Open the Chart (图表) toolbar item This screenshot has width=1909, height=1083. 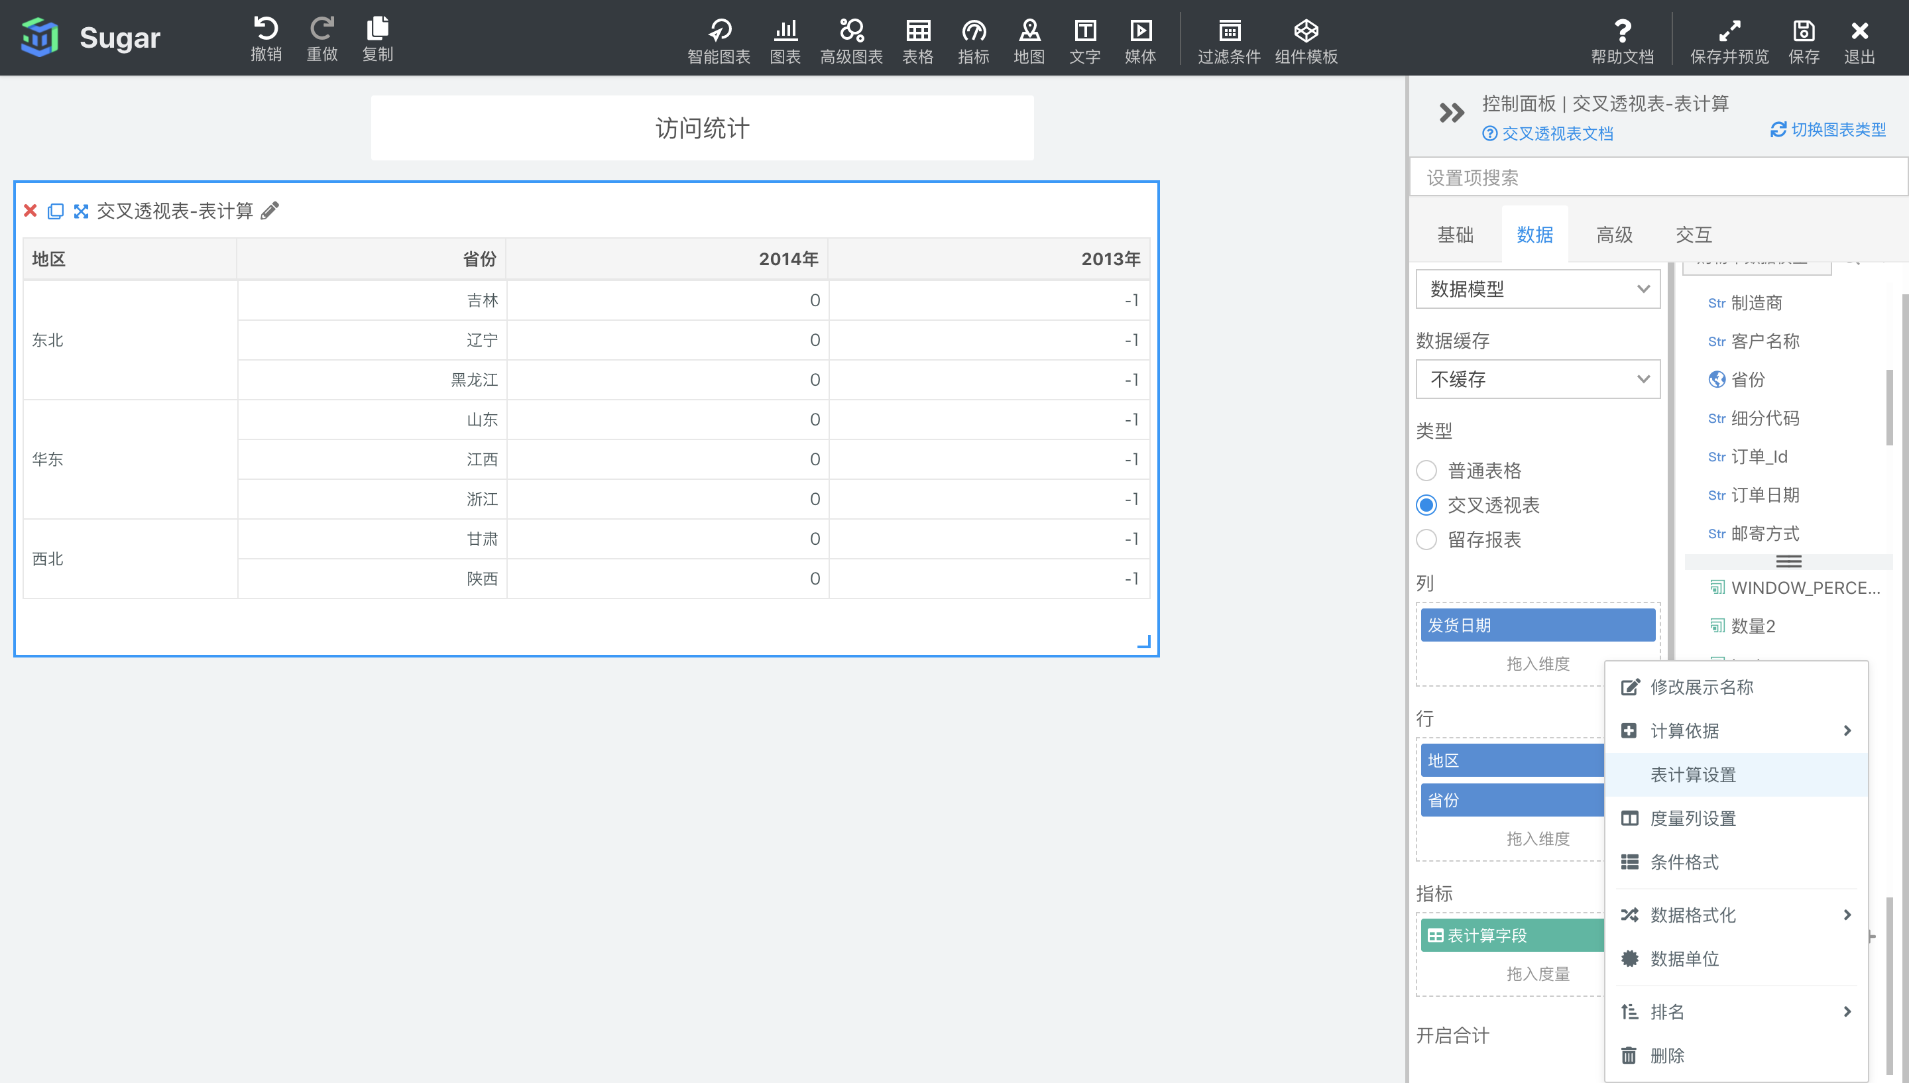[785, 41]
